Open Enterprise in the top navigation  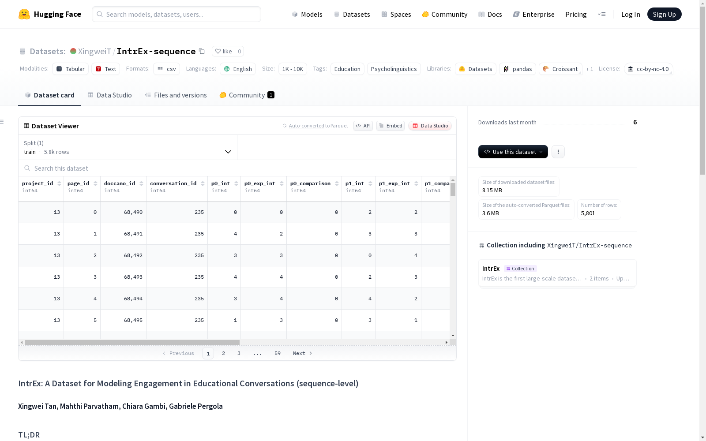tap(534, 14)
